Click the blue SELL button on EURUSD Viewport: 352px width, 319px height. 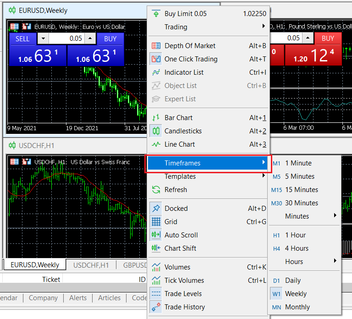22,39
